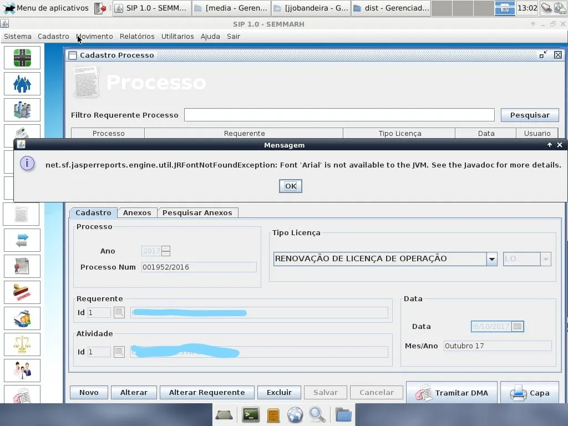This screenshot has width=568, height=426.
Task: Switch to the Pesquisar Anexos tab
Action: coord(197,212)
